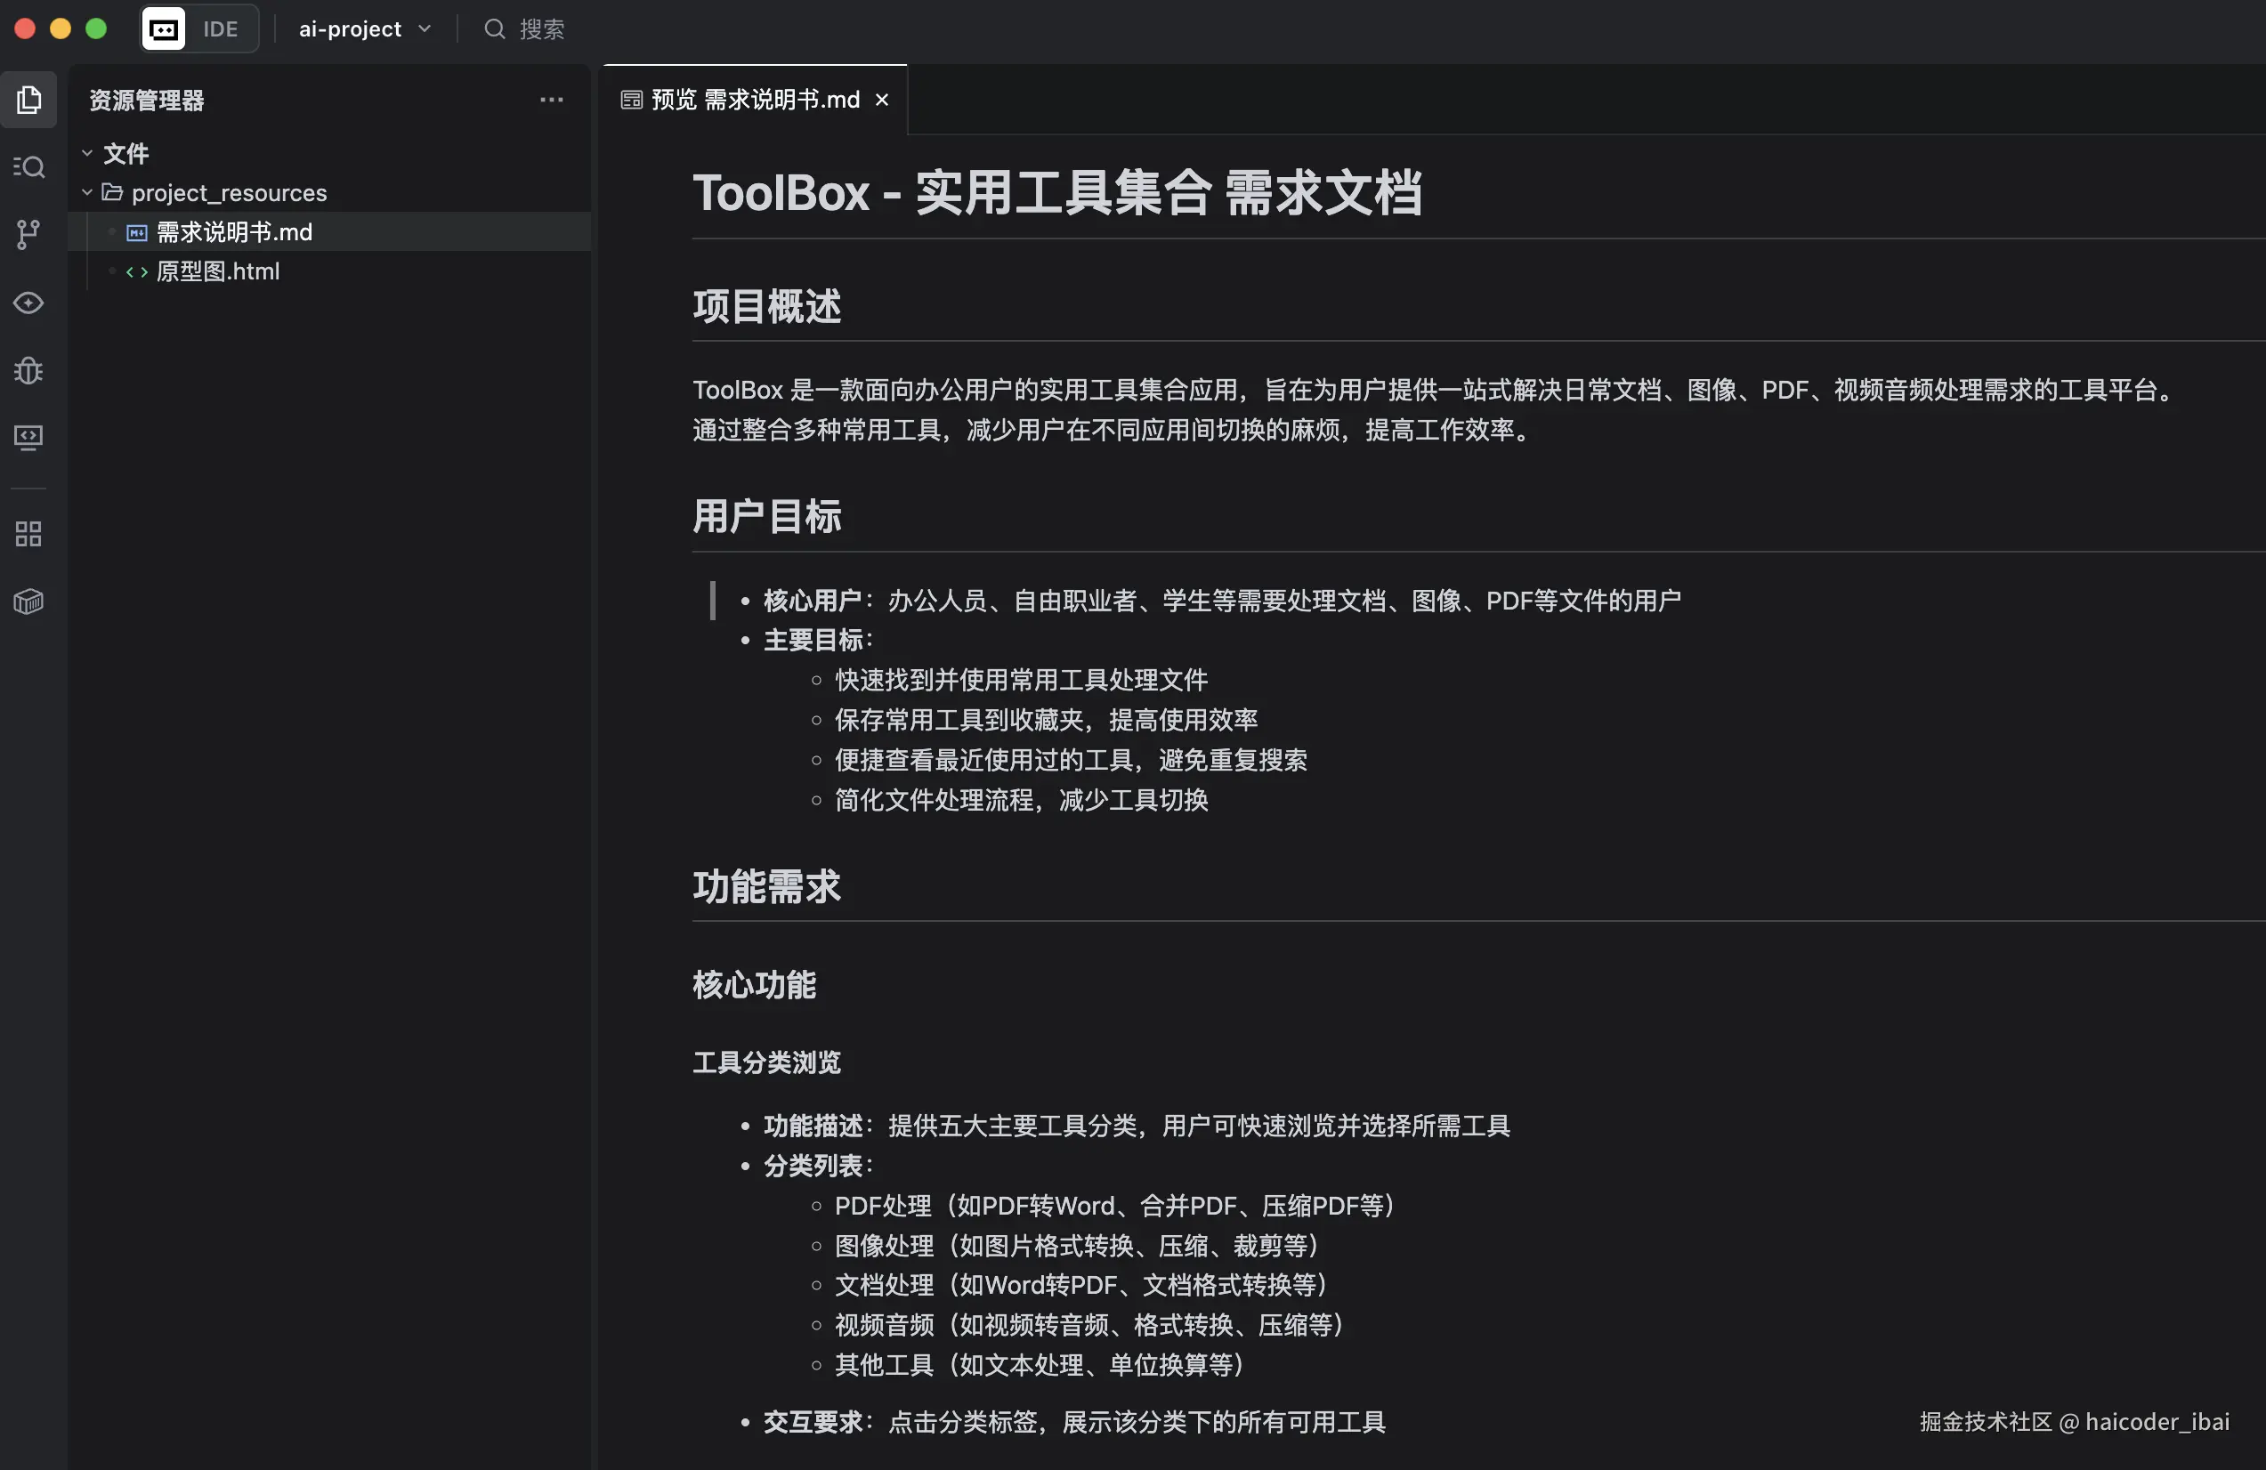This screenshot has width=2266, height=1470.
Task: Open the Explorer files icon in sidebar
Action: coord(28,100)
